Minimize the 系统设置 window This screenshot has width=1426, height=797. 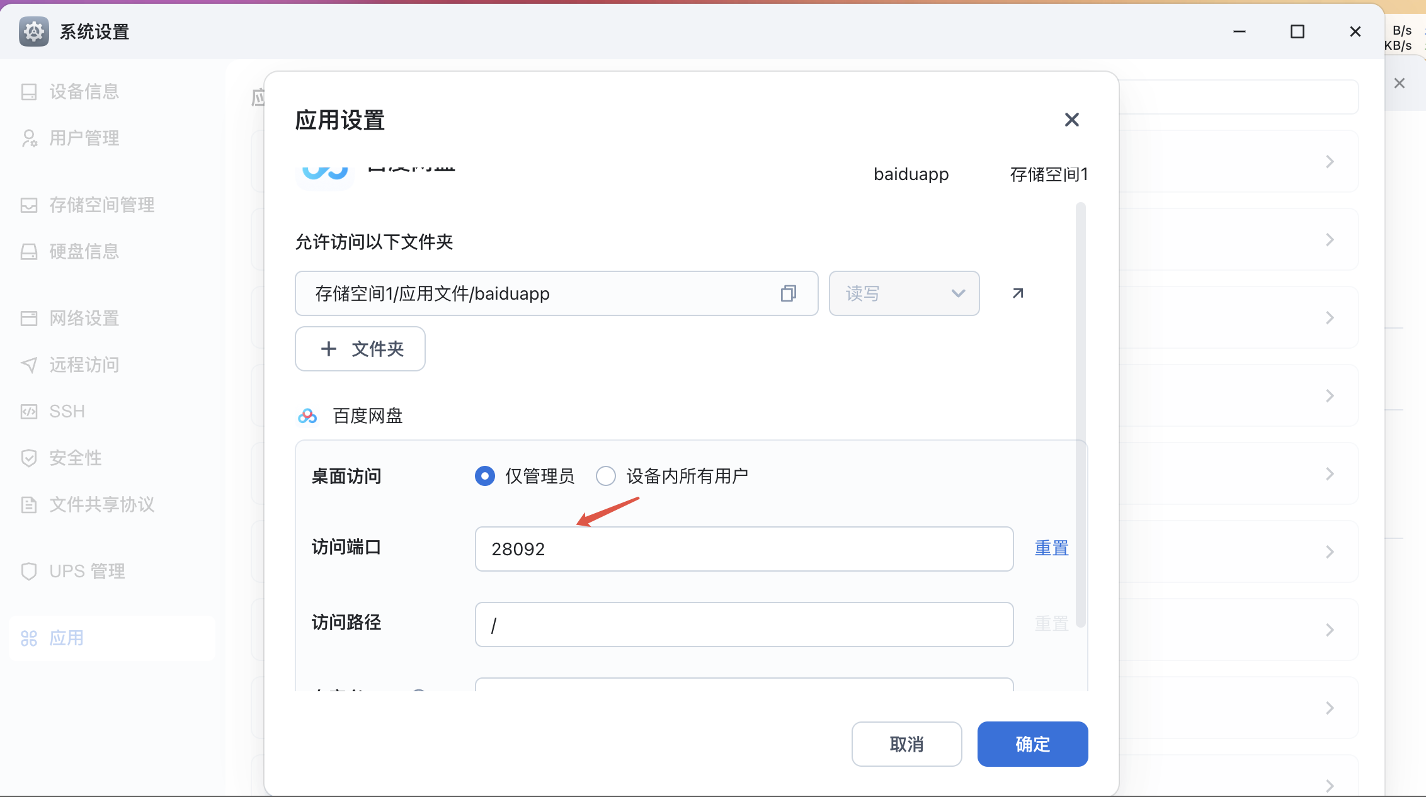tap(1240, 31)
